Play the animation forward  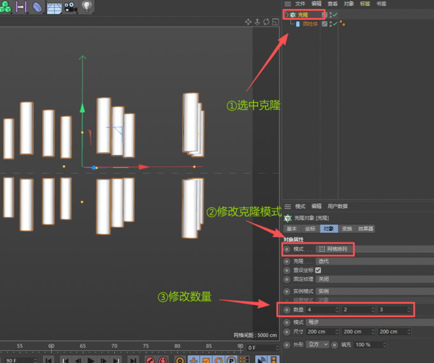coord(91,360)
